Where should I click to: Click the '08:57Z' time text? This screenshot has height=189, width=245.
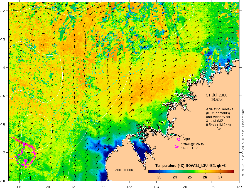pyautogui.click(x=216, y=100)
